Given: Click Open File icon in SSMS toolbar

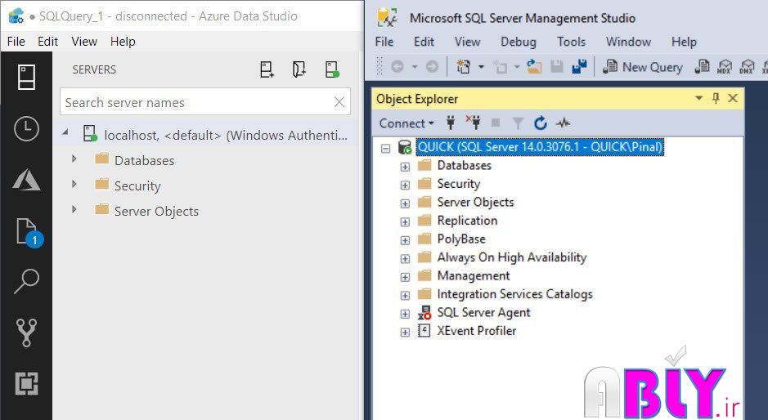Looking at the screenshot, I should tap(534, 66).
